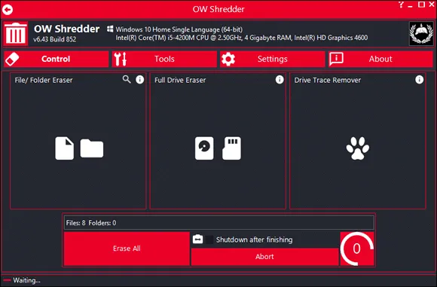Click the back arrow icon in title bar
Image resolution: width=437 pixels, height=287 pixels.
[8, 10]
